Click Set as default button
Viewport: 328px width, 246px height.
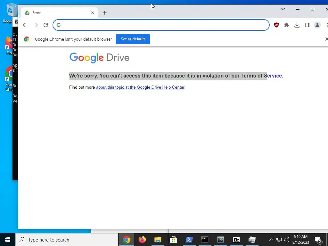133,39
